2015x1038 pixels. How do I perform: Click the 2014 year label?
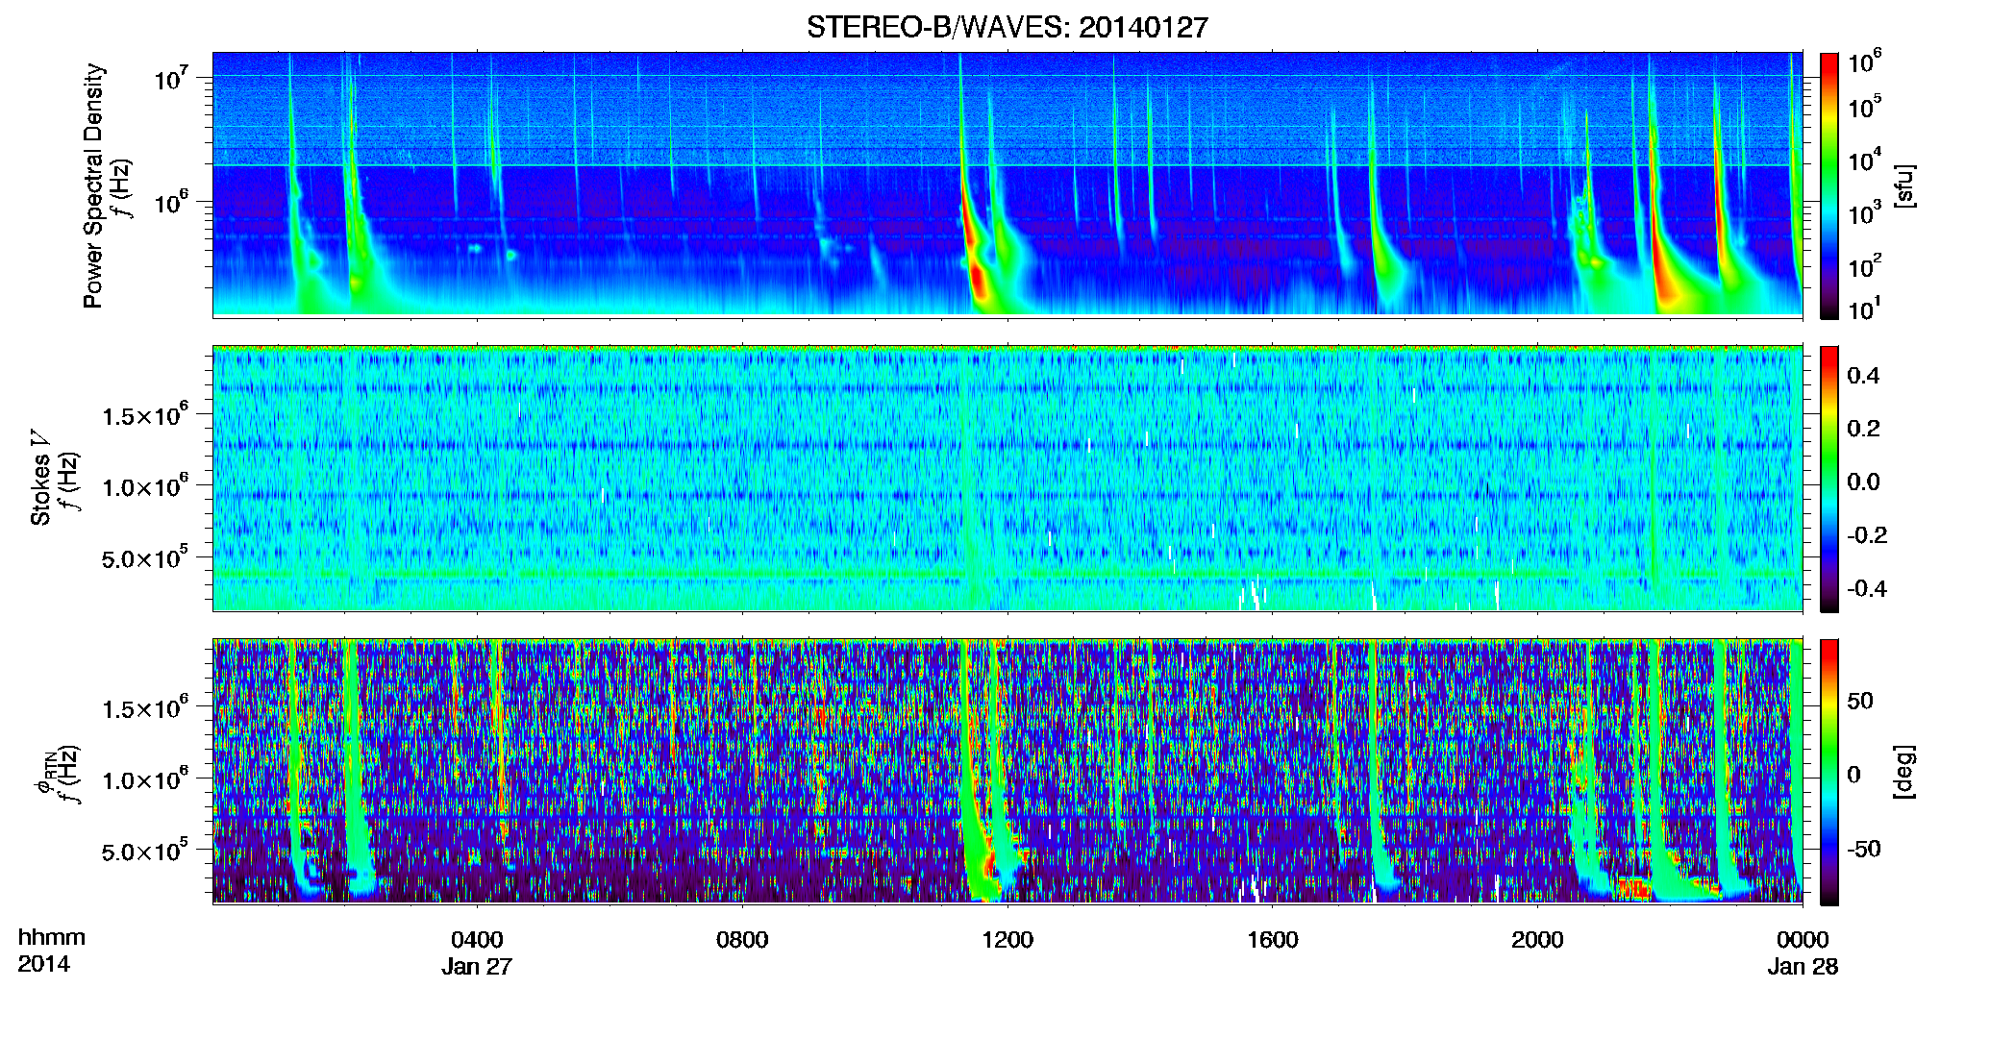43,964
